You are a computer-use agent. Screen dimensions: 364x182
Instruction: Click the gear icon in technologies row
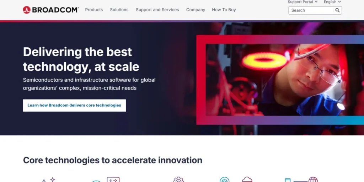178,180
